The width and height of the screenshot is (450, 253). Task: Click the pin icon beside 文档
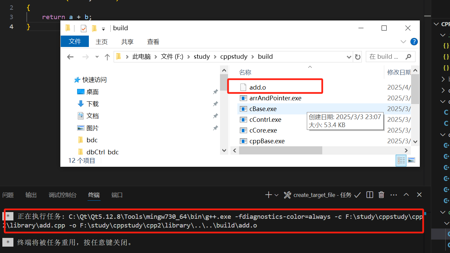pos(215,116)
